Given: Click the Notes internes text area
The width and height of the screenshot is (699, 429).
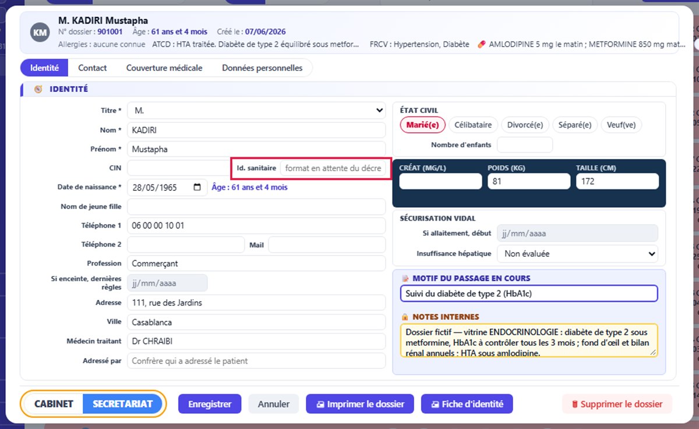Looking at the screenshot, I should click(529, 340).
